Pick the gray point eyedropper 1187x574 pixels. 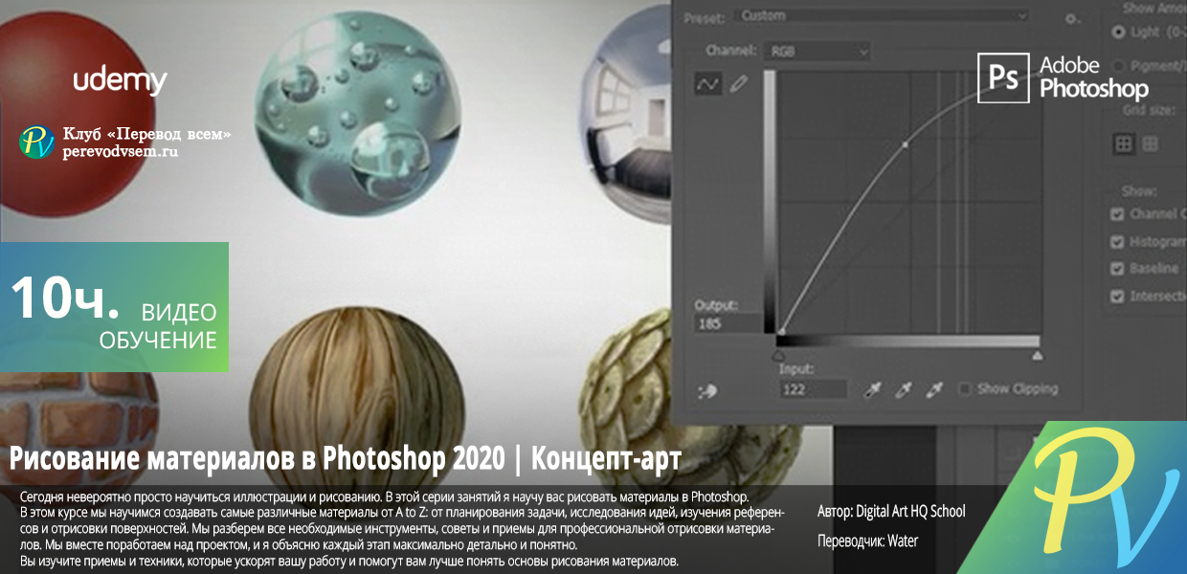tap(904, 389)
